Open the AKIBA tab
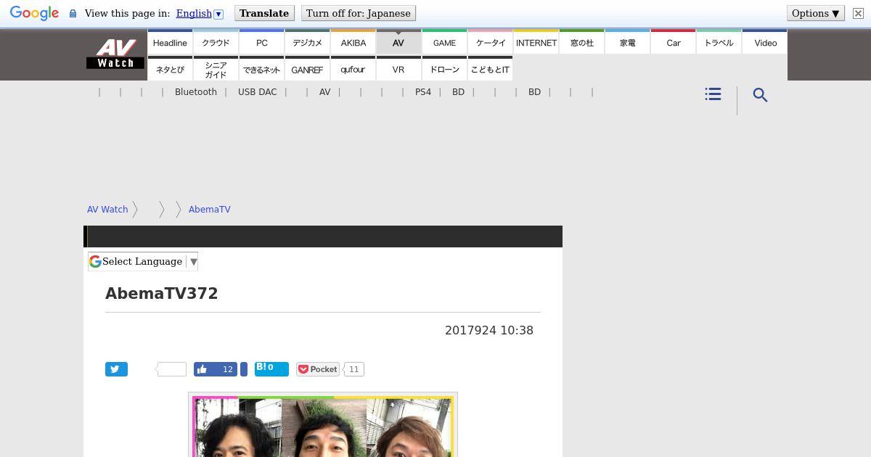871x457 pixels. [x=353, y=43]
